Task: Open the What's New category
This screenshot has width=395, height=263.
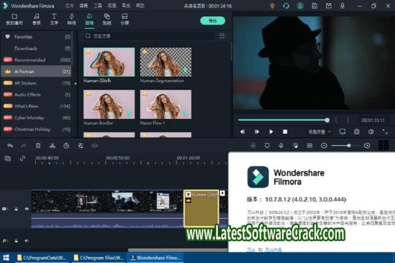Action: (37, 106)
